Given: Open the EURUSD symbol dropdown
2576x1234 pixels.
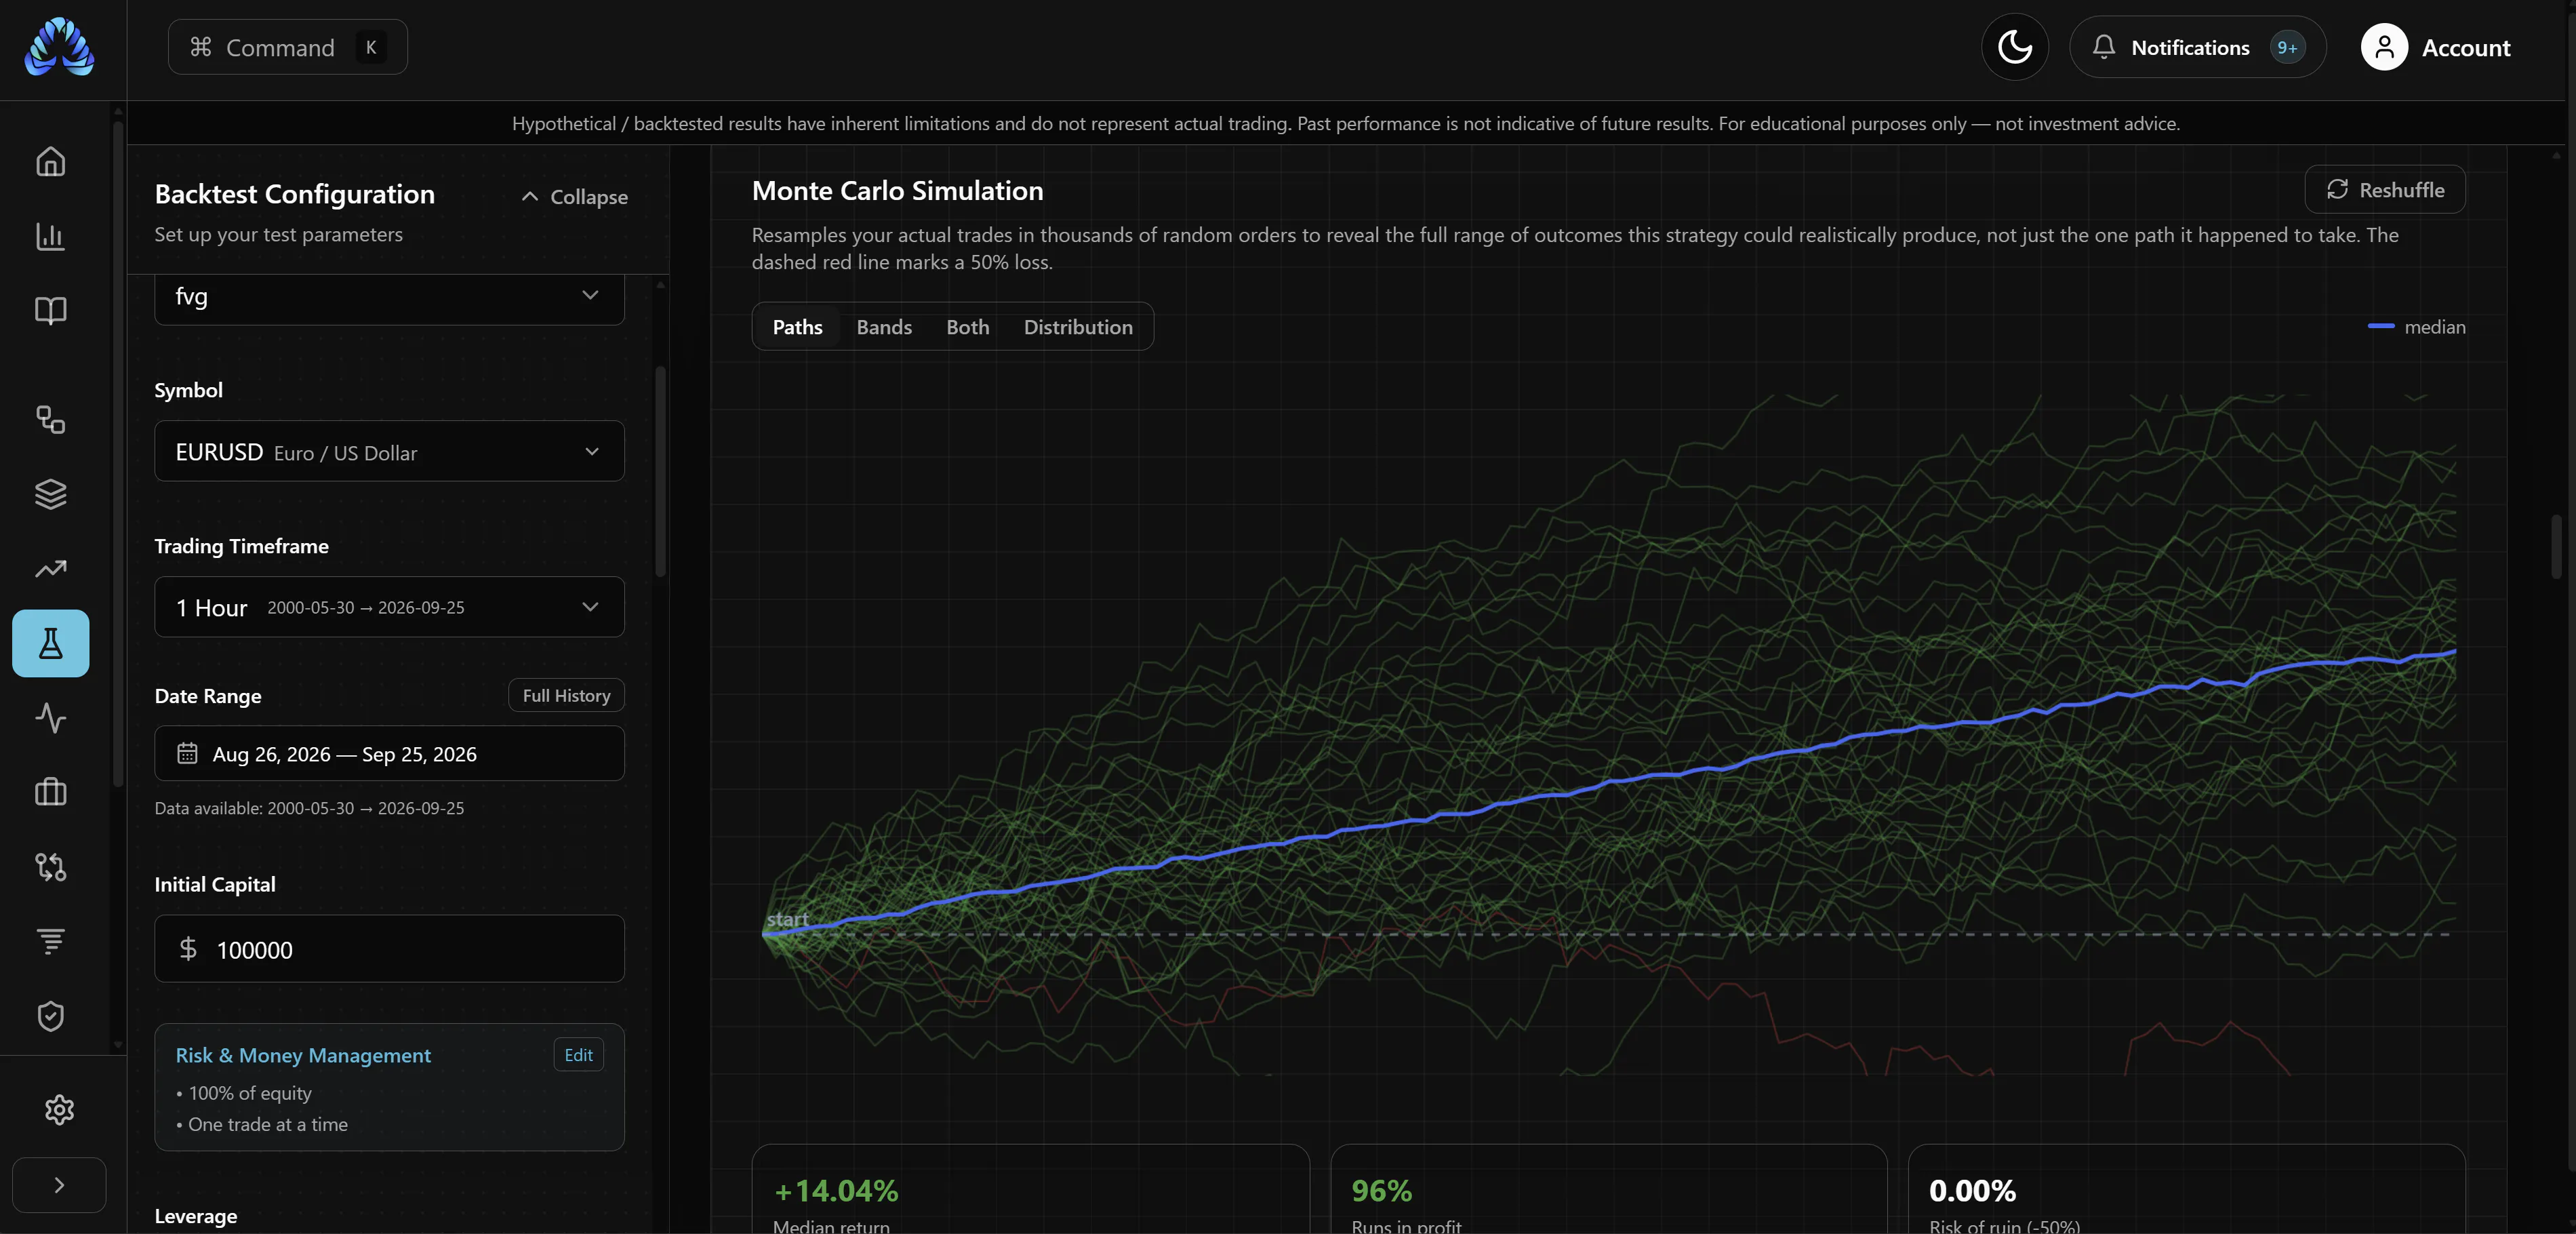Looking at the screenshot, I should [389, 451].
